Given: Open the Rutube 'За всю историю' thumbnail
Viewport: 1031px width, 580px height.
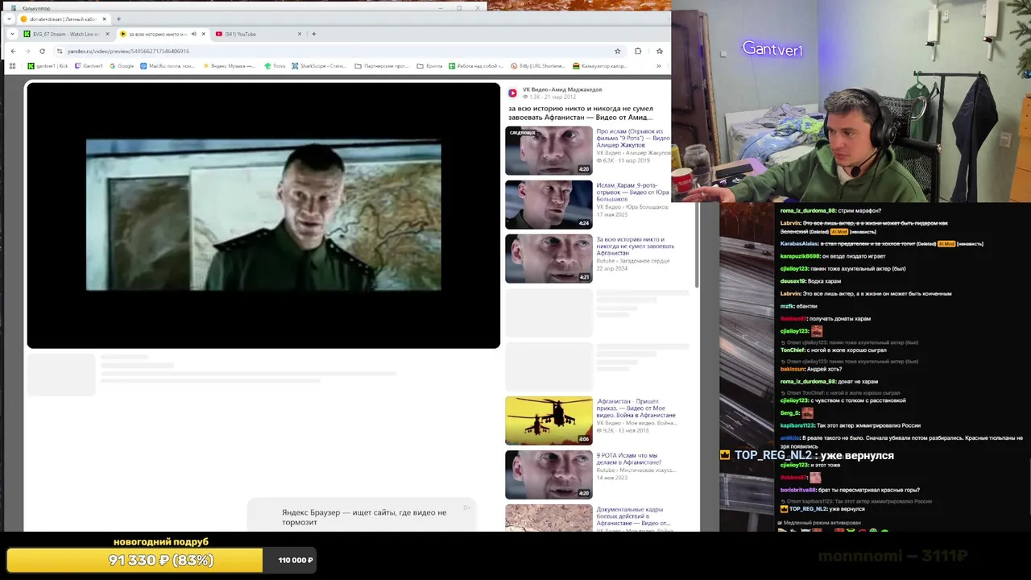Looking at the screenshot, I should [549, 259].
